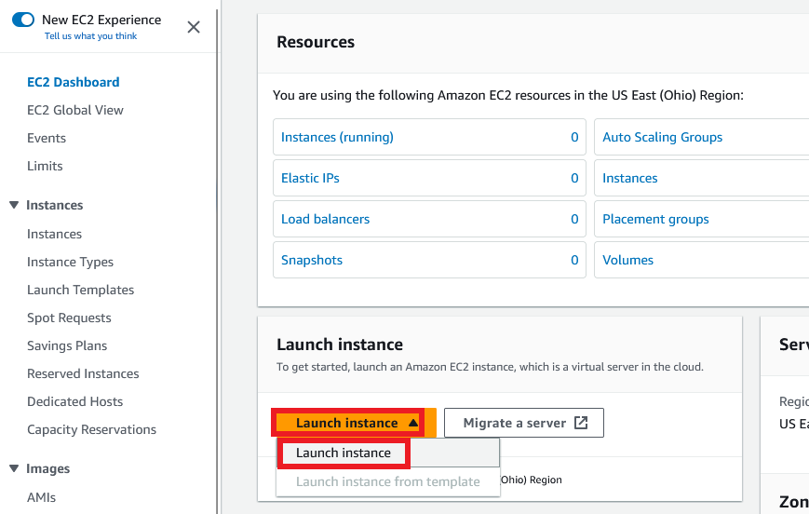Open Instance Types page
Screen dimensions: 809x514
pyautogui.click(x=70, y=263)
